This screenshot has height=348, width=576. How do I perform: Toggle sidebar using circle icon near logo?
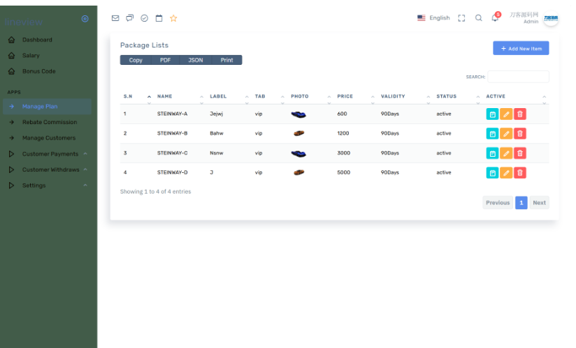85,19
